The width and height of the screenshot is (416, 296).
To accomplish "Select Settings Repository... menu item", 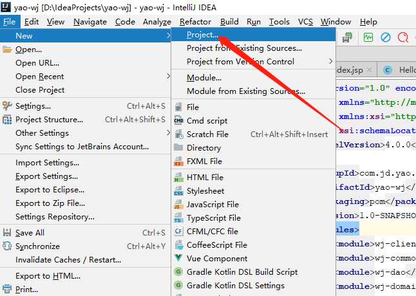I will [85, 217].
